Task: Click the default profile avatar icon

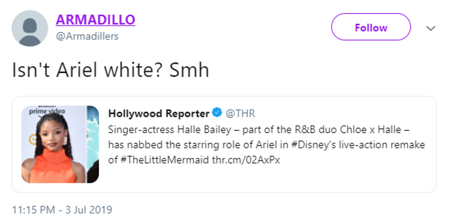Action: pyautogui.click(x=29, y=28)
